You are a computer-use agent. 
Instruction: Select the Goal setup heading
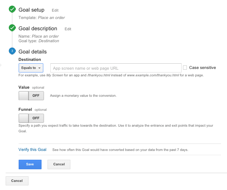31,10
